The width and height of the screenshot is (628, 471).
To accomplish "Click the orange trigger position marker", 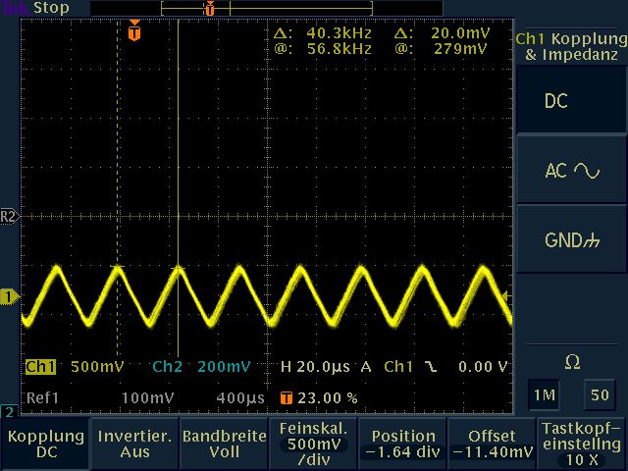I will pos(134,33).
